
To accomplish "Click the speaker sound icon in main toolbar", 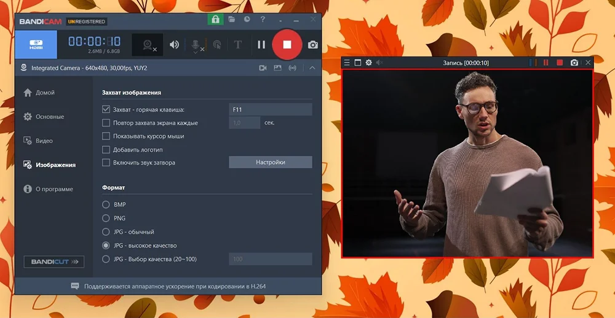I will [x=175, y=45].
